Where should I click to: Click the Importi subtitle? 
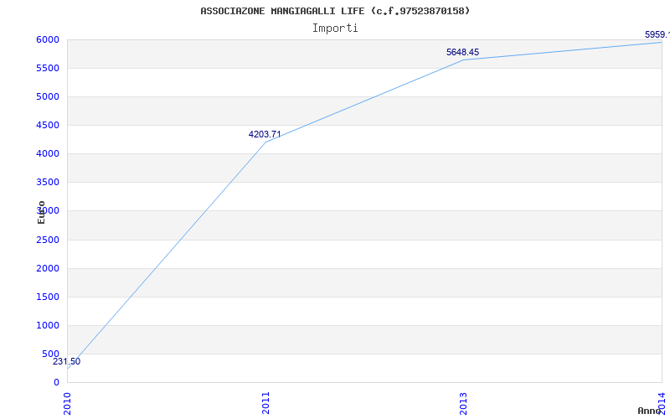(335, 28)
